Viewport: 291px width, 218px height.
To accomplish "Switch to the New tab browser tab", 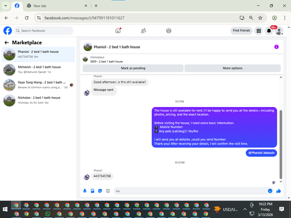I will click(56, 6).
